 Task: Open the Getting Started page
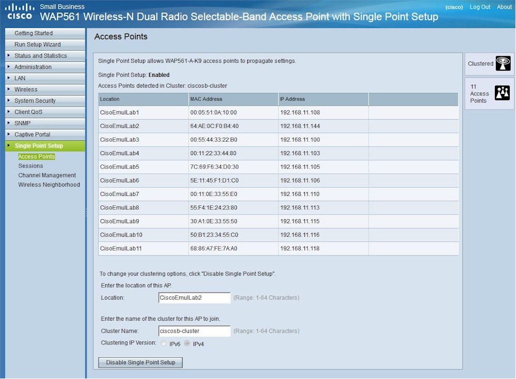(x=45, y=33)
